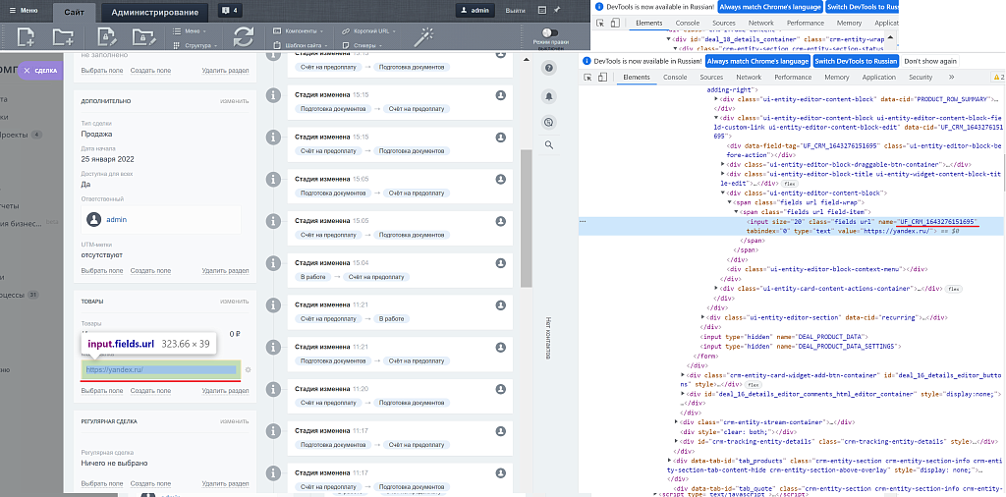Image resolution: width=1006 pixels, height=497 pixels.
Task: Click the refresh cache arrows icon
Action: click(243, 37)
